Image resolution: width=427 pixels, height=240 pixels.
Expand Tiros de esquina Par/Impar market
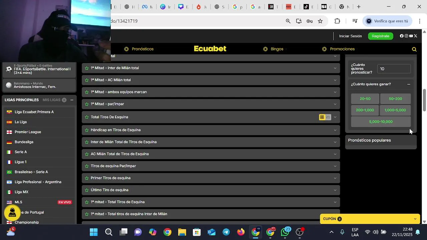[x=211, y=166]
